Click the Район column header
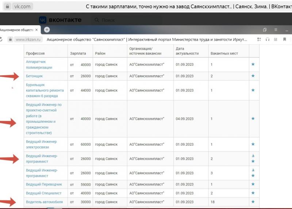Image resolution: width=292 pixels, height=209 pixels. (100, 53)
